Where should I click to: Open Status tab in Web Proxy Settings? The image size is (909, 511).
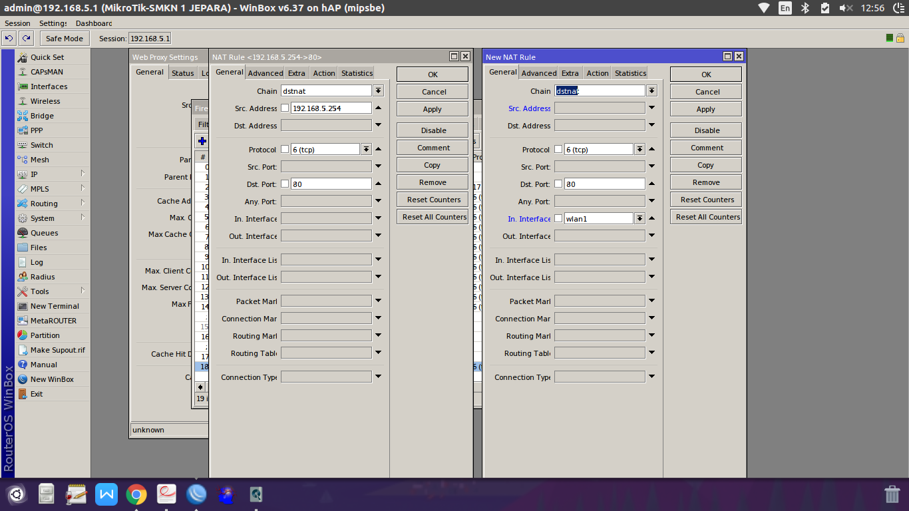point(182,73)
